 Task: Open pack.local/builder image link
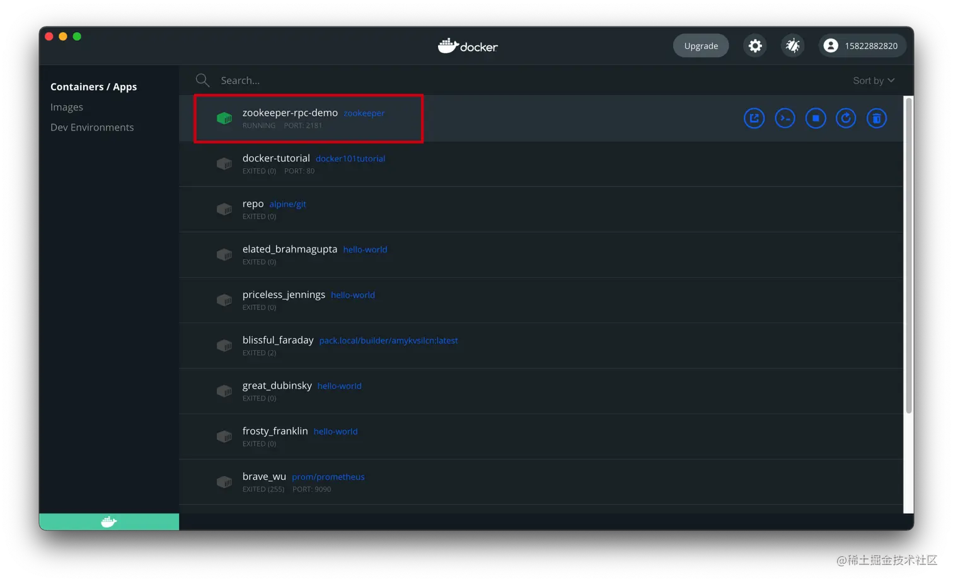click(388, 341)
